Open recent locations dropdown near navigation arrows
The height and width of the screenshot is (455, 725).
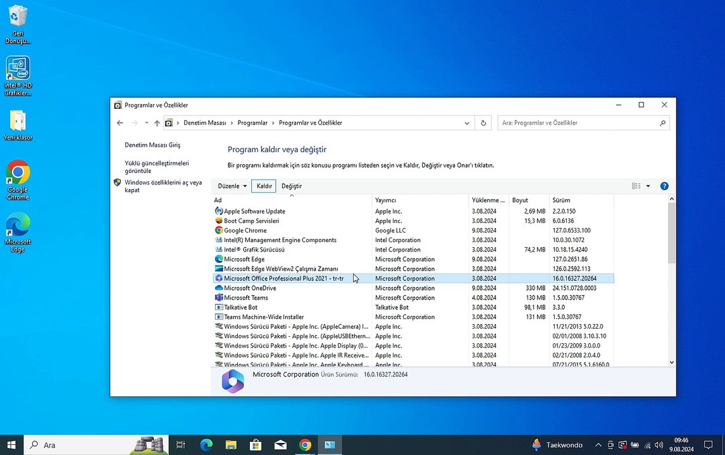click(146, 123)
